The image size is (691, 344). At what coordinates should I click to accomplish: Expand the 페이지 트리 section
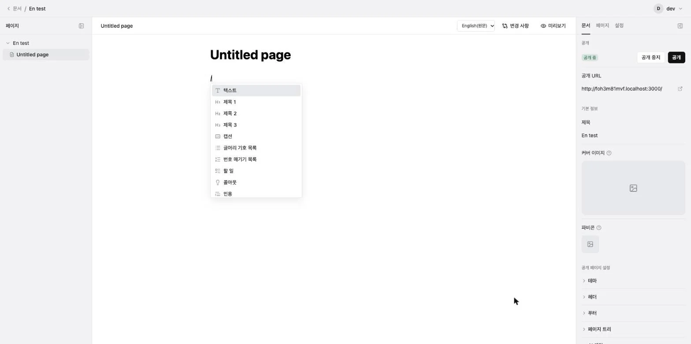tap(633, 329)
